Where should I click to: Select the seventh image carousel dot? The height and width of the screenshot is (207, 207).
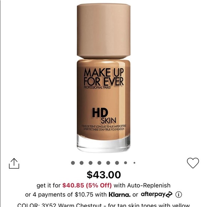coord(126,163)
